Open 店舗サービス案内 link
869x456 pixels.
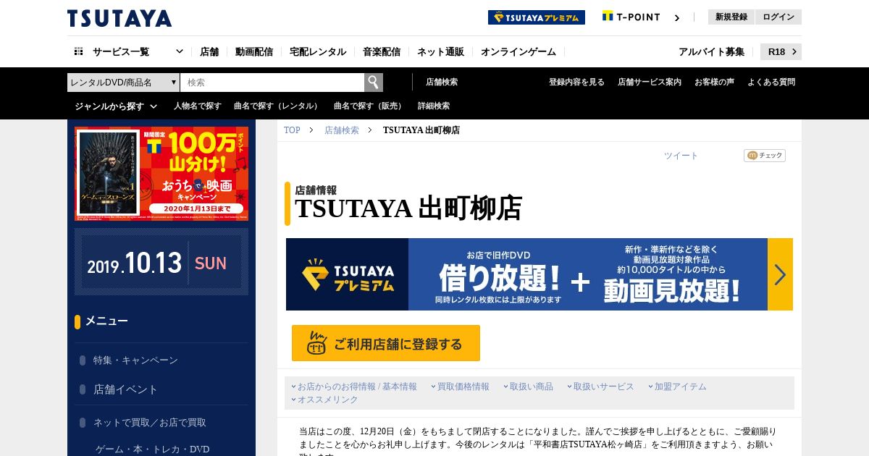pyautogui.click(x=650, y=83)
